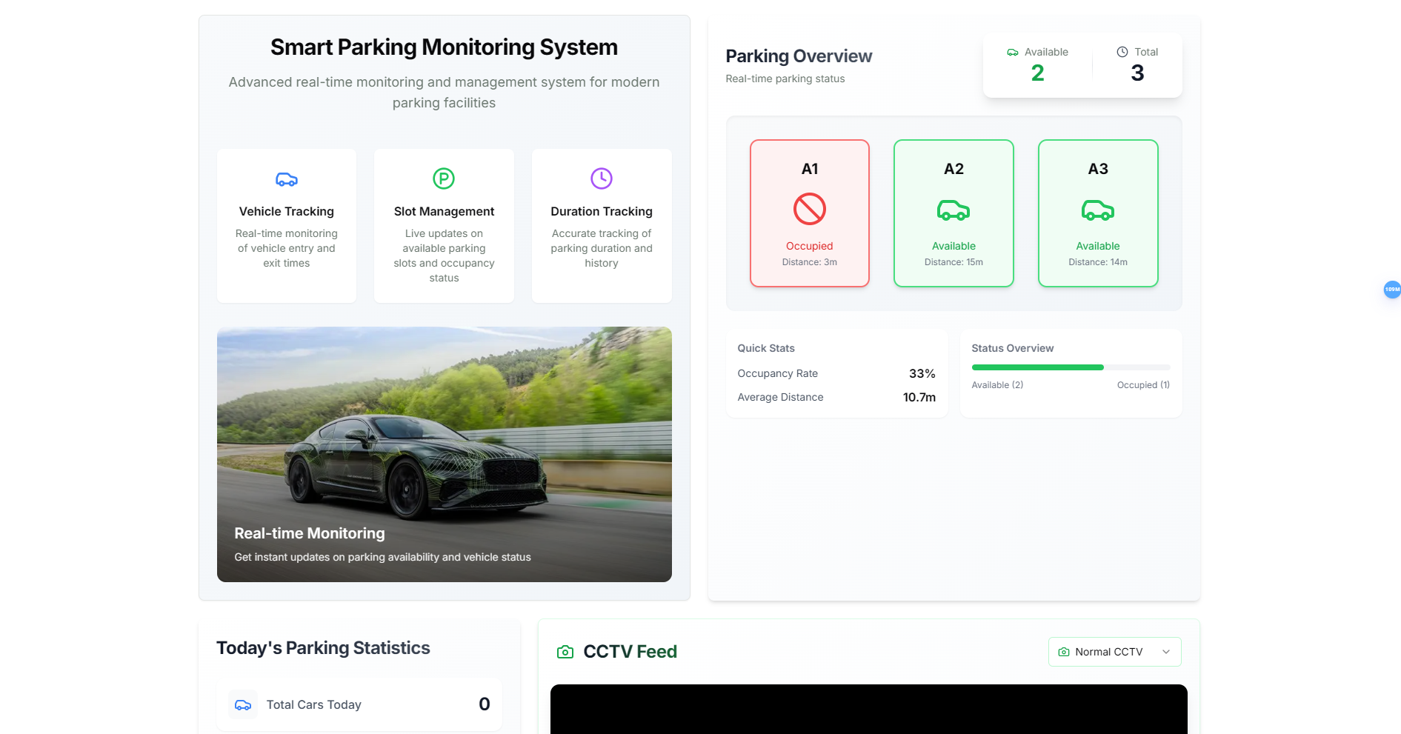This screenshot has height=734, width=1401.
Task: Click the clock icon beside Total count
Action: [1122, 52]
